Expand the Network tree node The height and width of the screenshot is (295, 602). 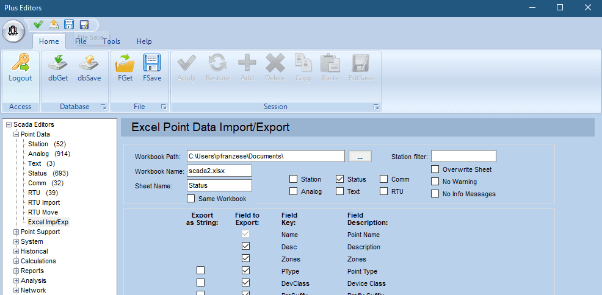coord(16,290)
